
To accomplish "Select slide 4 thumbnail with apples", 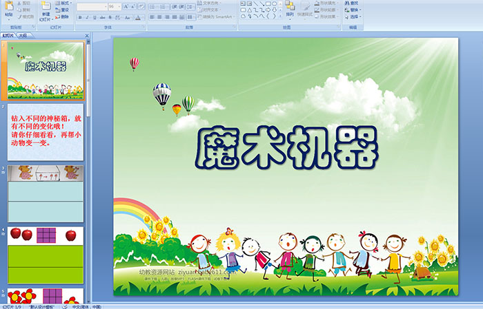I will tap(46, 255).
